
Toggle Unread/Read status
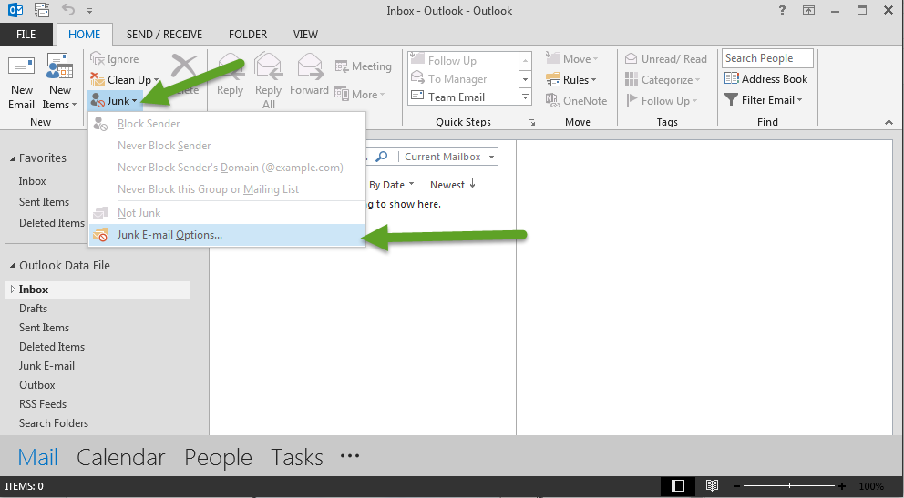666,59
